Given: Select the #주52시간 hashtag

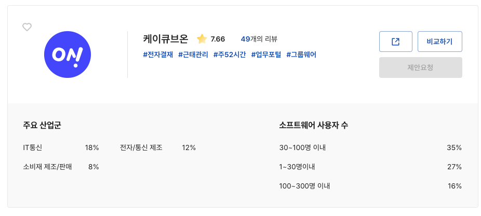Looking at the screenshot, I should pyautogui.click(x=230, y=55).
